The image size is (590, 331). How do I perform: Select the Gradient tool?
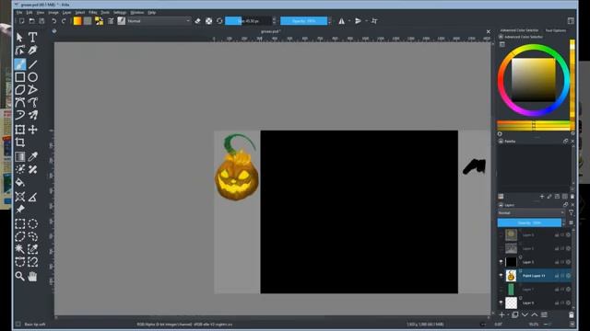pos(20,156)
